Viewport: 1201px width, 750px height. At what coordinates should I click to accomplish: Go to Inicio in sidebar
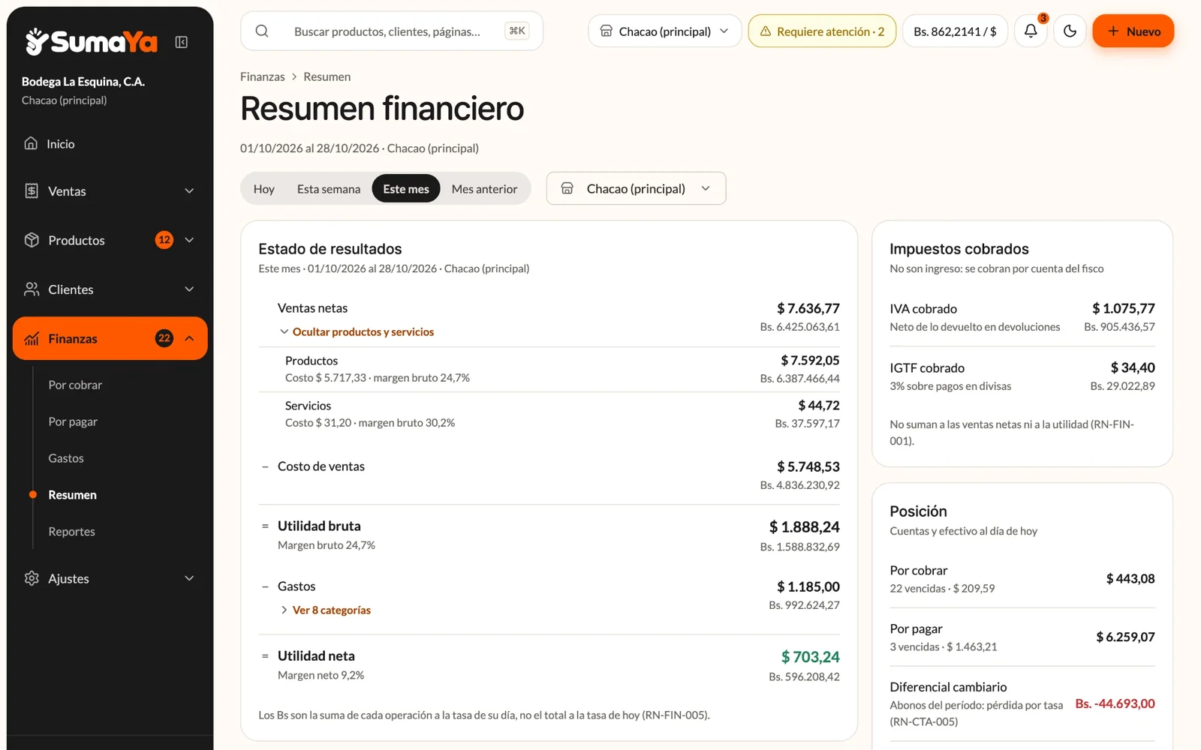[x=110, y=143]
